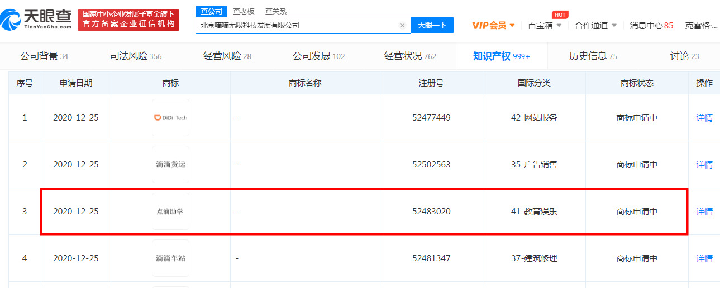This screenshot has height=288, width=720.
Task: Click the 35-广告销售 classification cell
Action: [534, 165]
